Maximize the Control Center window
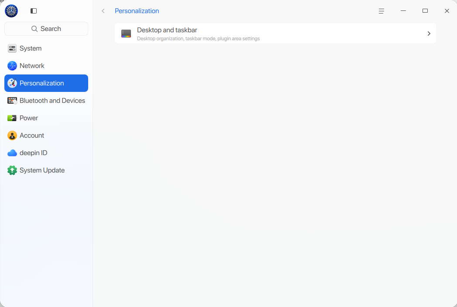This screenshot has height=307, width=457. tap(425, 11)
